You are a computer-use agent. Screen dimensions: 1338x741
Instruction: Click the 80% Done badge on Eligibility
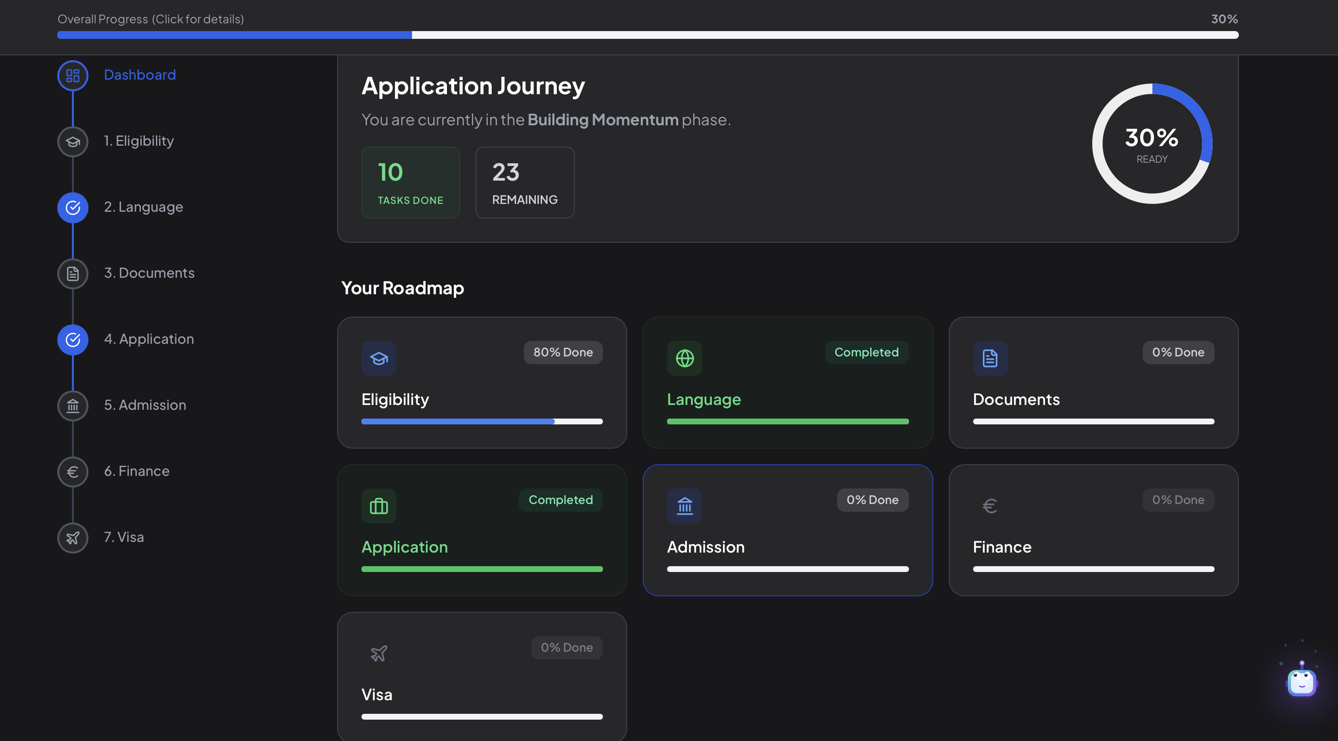563,353
